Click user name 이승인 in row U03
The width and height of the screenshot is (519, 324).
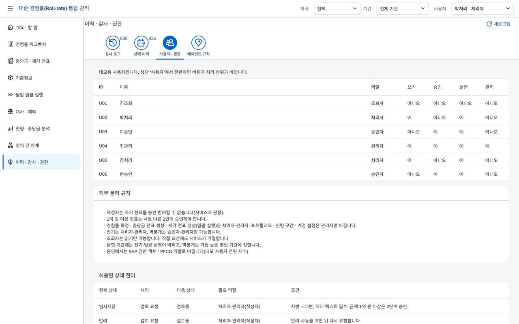126,132
